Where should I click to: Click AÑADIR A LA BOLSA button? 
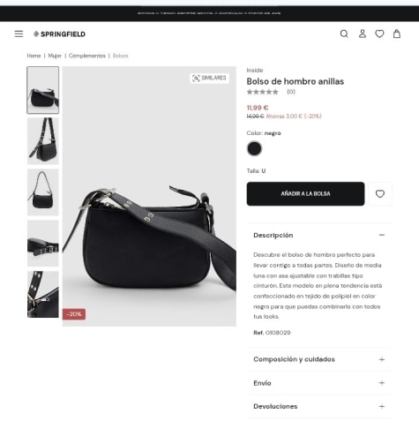tap(305, 194)
